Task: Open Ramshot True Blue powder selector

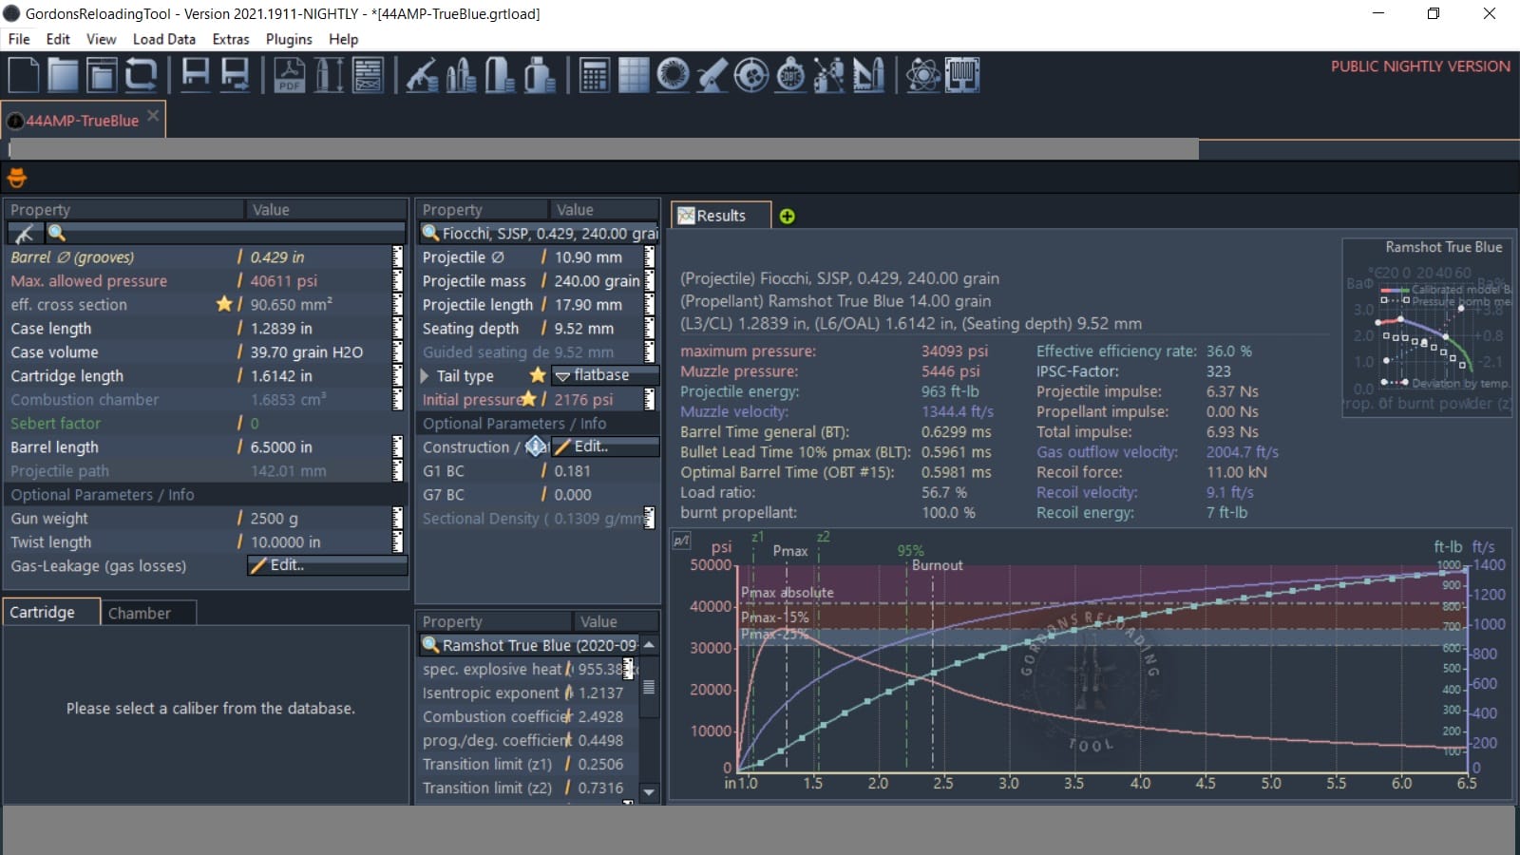Action: pyautogui.click(x=538, y=646)
